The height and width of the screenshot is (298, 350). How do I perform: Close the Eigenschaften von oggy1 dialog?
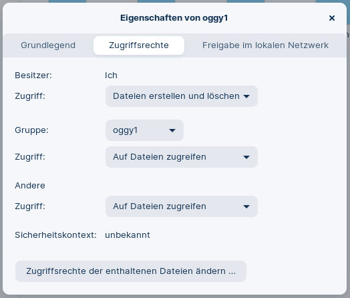click(x=332, y=18)
